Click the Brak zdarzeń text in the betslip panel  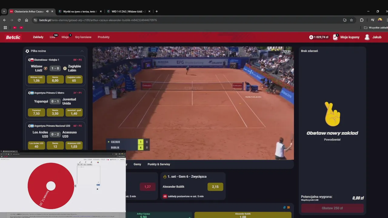pos(309,51)
